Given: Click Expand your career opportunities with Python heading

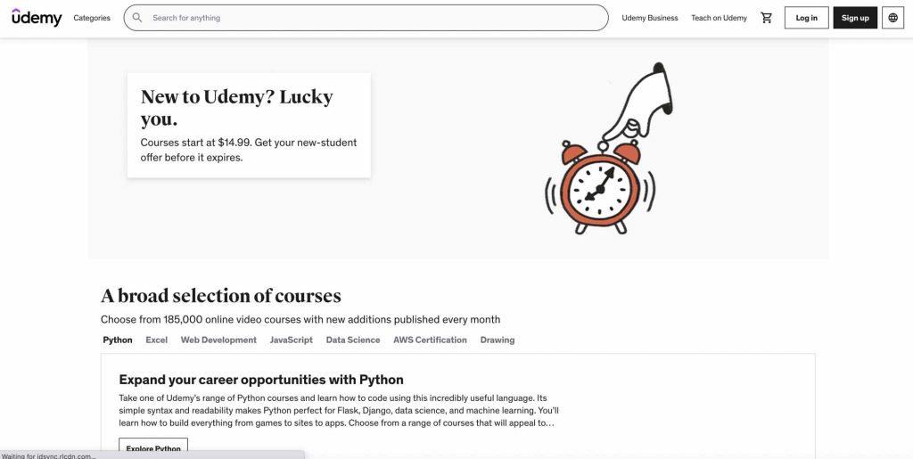Looking at the screenshot, I should 261,380.
